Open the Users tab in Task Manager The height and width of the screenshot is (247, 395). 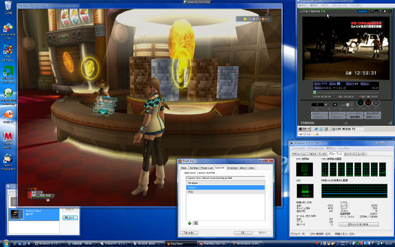coord(362,154)
